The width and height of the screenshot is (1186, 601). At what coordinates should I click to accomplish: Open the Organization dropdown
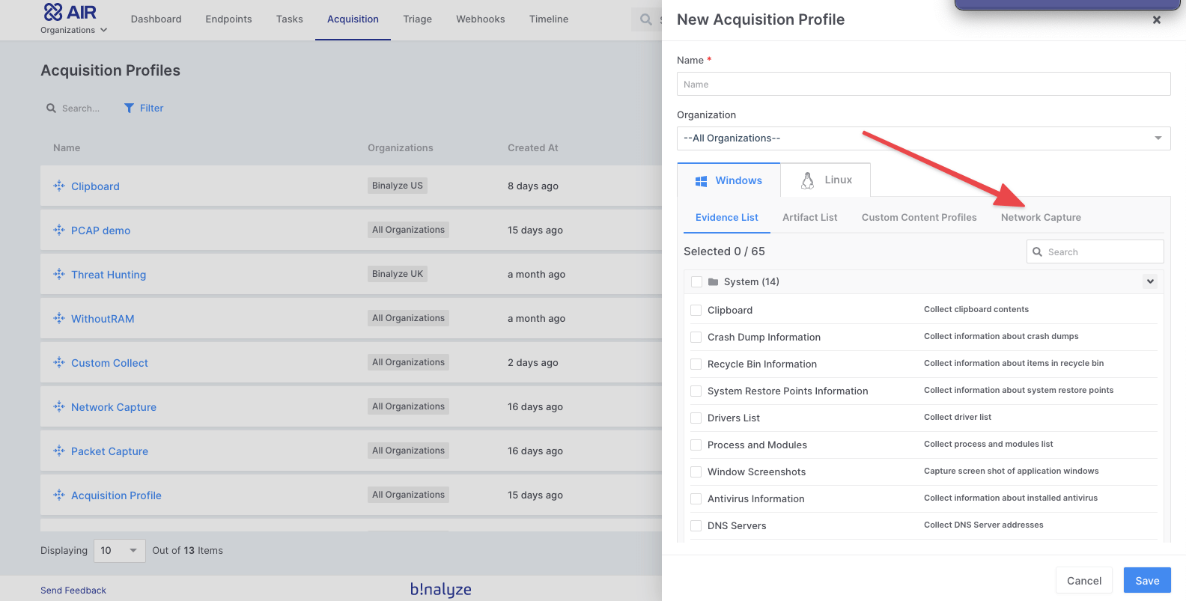(x=923, y=138)
